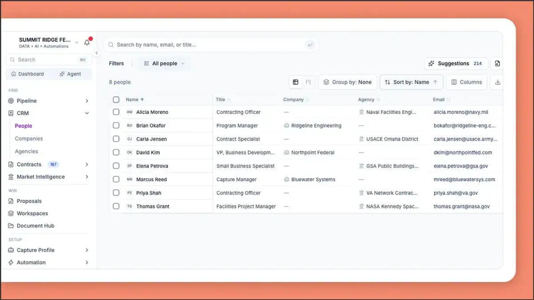The image size is (534, 300).
Task: Click the Capture Profile icon
Action: tap(12, 250)
